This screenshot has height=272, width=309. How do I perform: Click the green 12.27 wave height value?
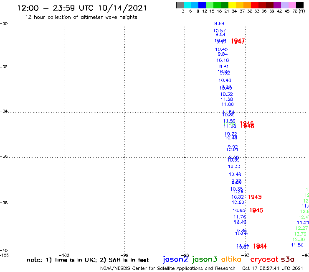click(x=301, y=228)
